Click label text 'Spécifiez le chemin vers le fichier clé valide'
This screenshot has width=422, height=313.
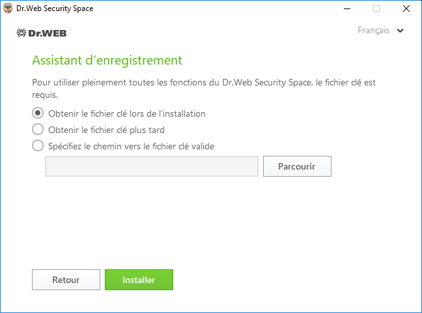[x=131, y=146]
